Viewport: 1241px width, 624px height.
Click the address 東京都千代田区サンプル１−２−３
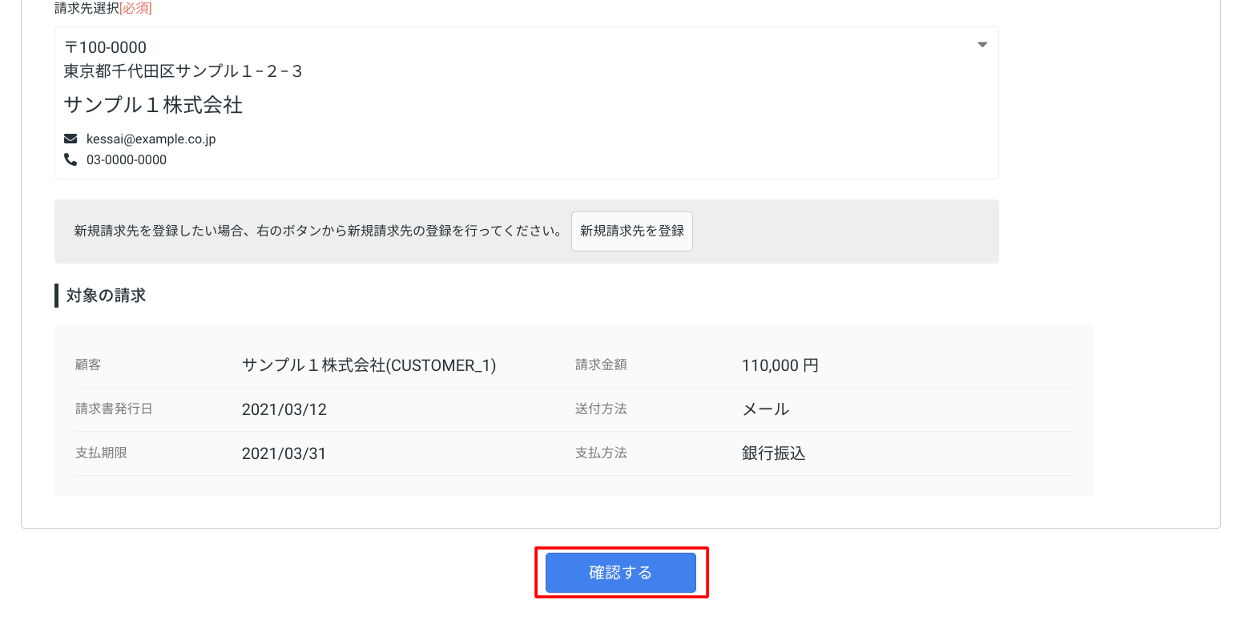tap(183, 71)
